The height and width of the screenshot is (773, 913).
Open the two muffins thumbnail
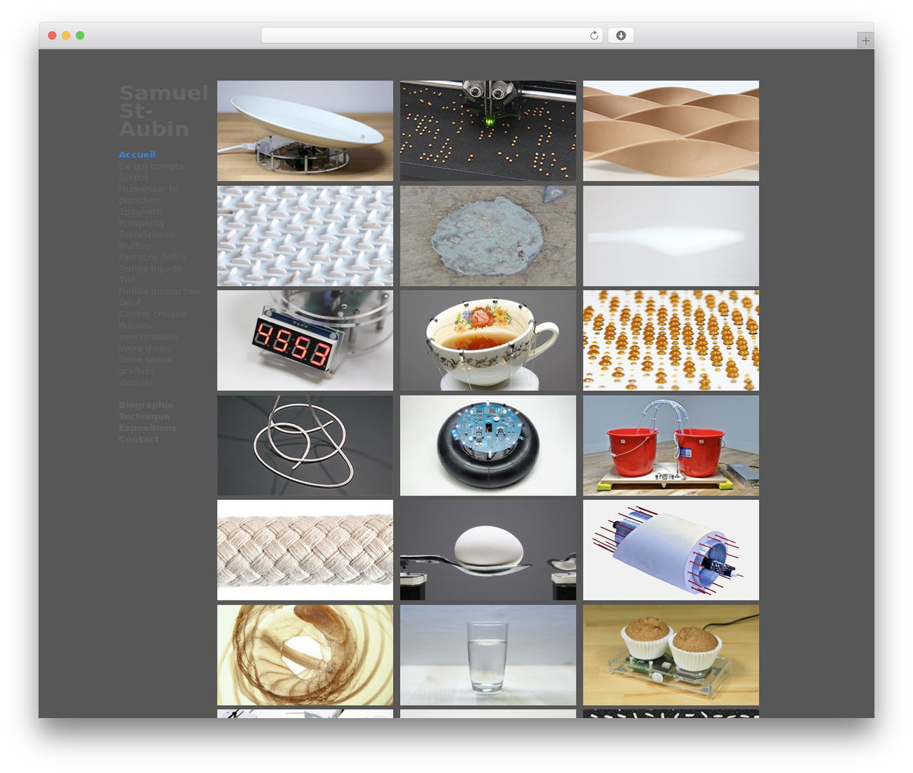tap(671, 655)
